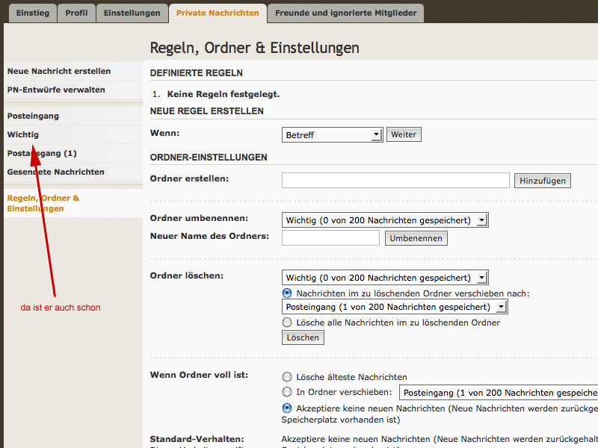The width and height of the screenshot is (598, 448).
Task: Open the Einstellungen tab
Action: pos(132,13)
